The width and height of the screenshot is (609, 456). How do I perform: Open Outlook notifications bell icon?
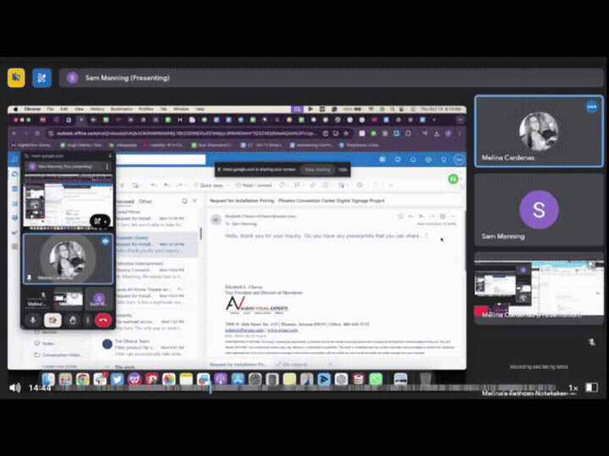click(x=413, y=160)
